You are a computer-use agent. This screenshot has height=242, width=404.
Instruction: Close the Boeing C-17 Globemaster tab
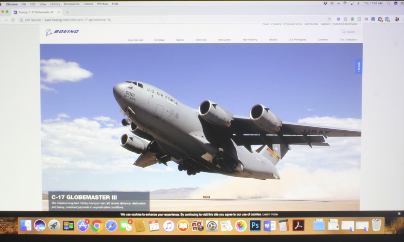59,12
